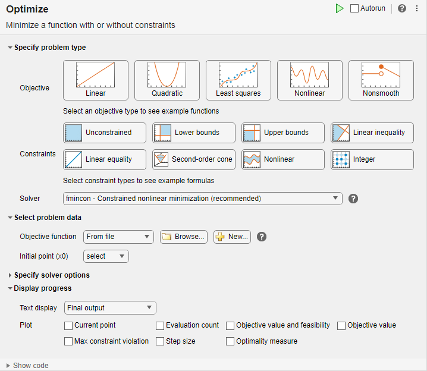Select the Second-order cone constraint

tap(194, 159)
